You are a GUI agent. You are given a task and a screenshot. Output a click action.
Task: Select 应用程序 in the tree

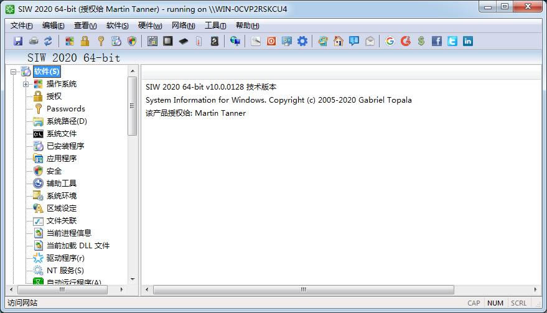(62, 159)
